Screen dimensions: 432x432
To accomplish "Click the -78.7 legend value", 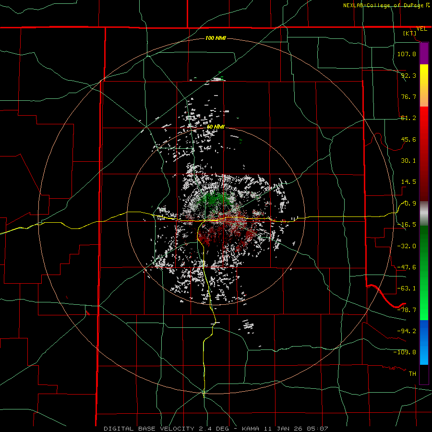I will (x=407, y=310).
